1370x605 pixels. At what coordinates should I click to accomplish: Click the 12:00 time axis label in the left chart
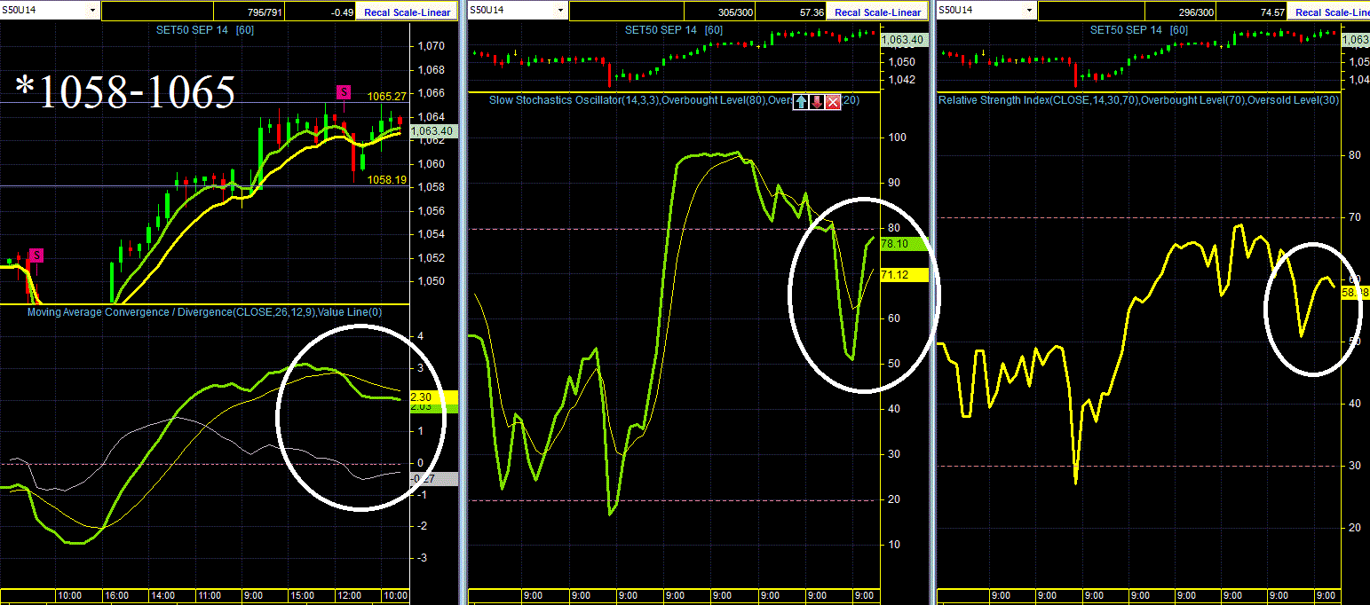click(x=348, y=595)
